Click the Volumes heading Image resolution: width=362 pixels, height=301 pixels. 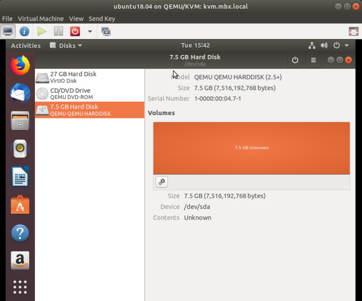(x=161, y=113)
